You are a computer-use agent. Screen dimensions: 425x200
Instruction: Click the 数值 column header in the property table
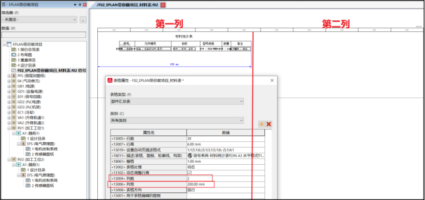(225, 132)
